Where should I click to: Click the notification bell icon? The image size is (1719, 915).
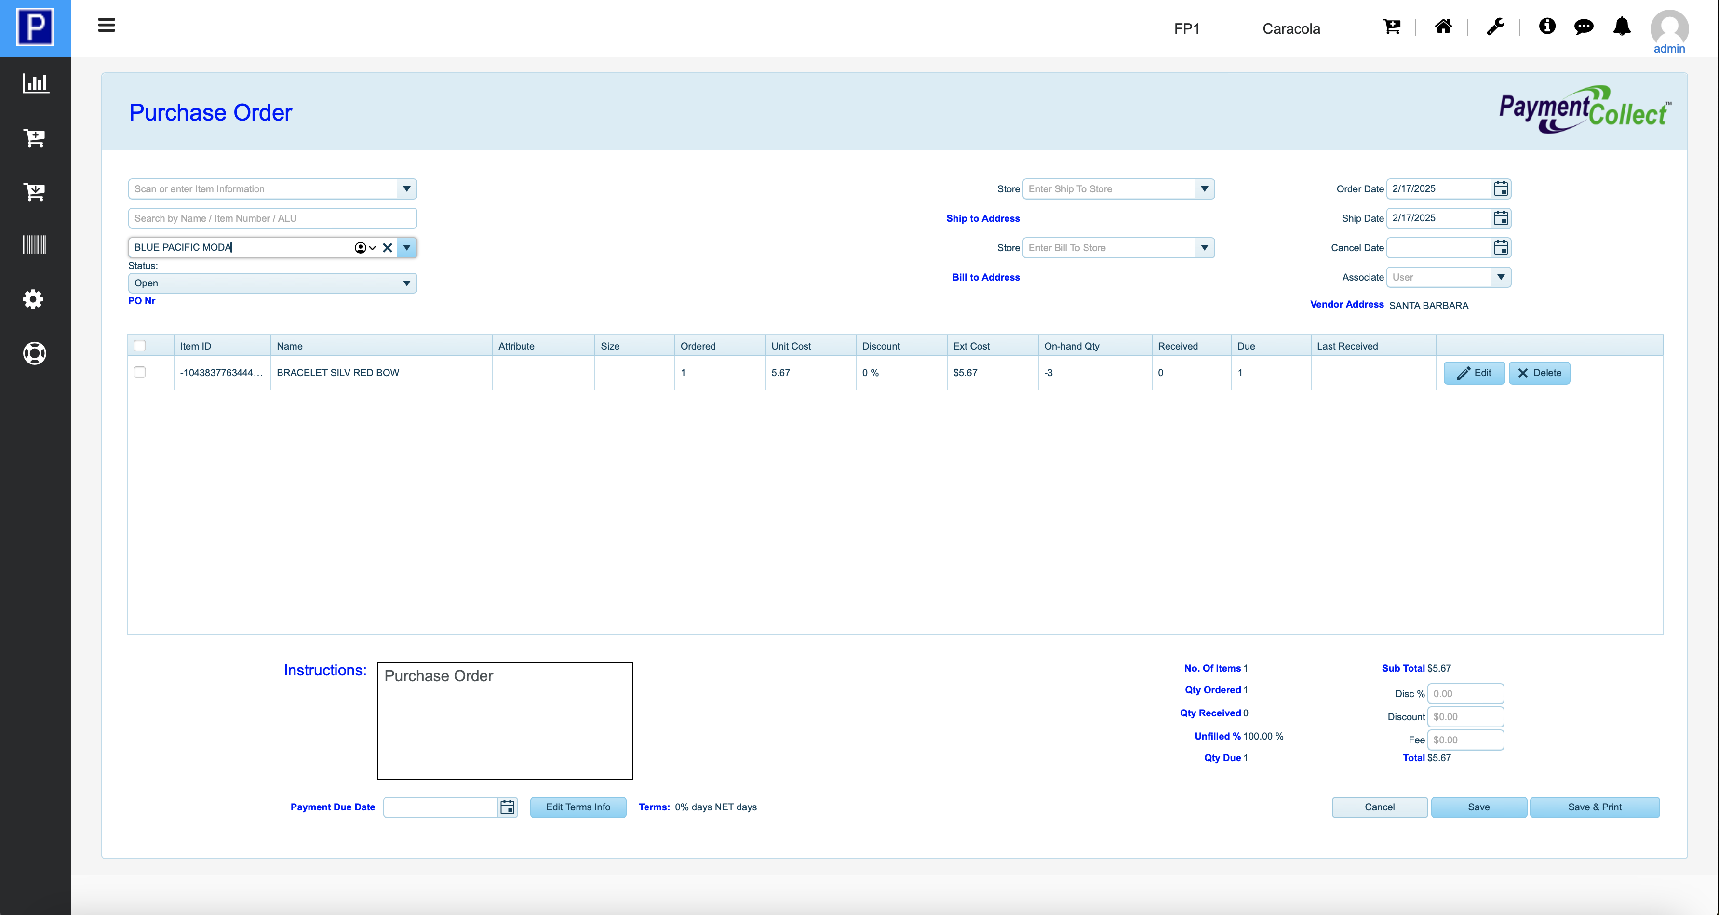(x=1622, y=27)
